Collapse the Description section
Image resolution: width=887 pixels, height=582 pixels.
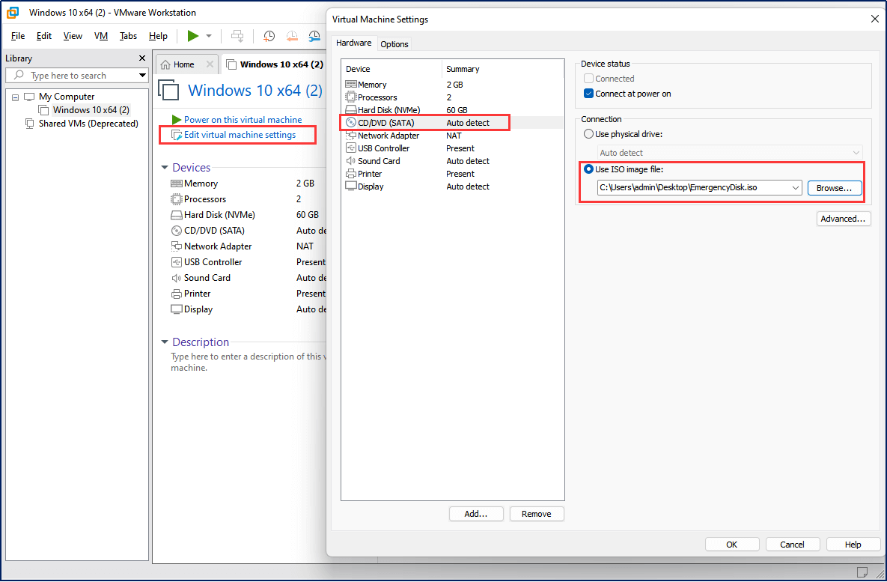tap(165, 342)
